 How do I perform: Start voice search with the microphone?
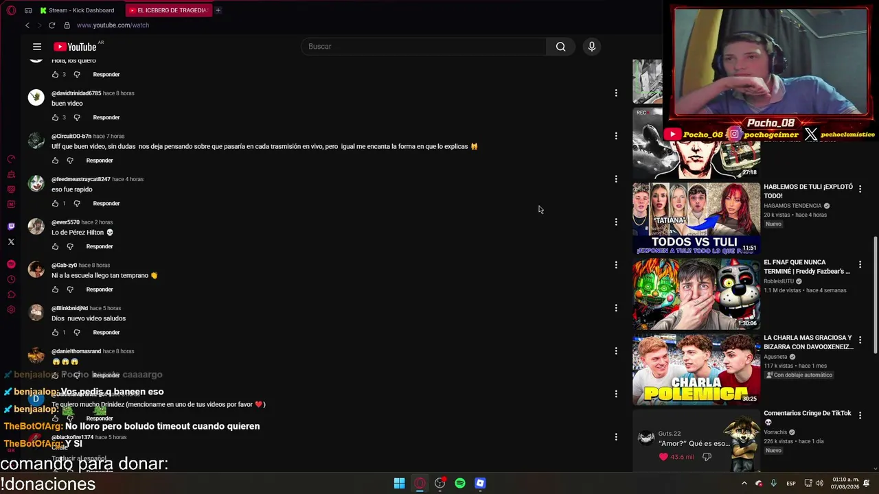coord(592,47)
